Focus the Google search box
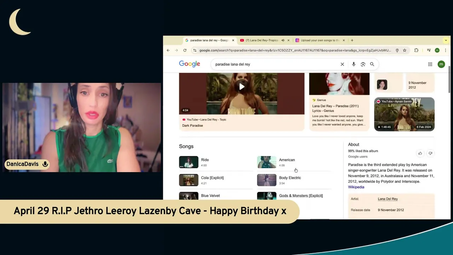The width and height of the screenshot is (453, 255). tap(276, 64)
